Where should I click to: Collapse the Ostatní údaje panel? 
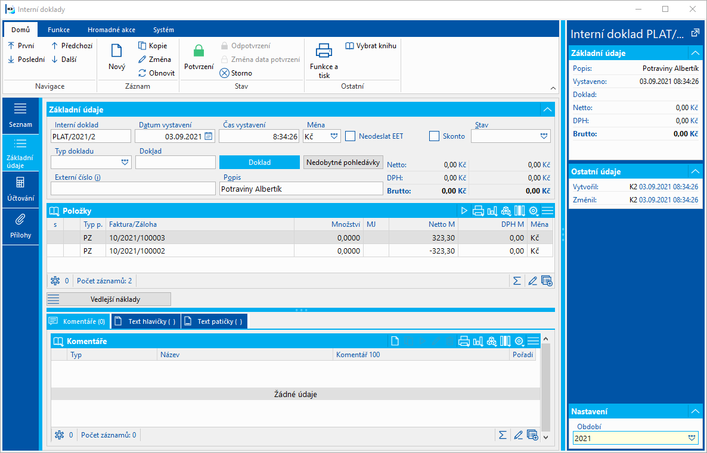click(694, 171)
